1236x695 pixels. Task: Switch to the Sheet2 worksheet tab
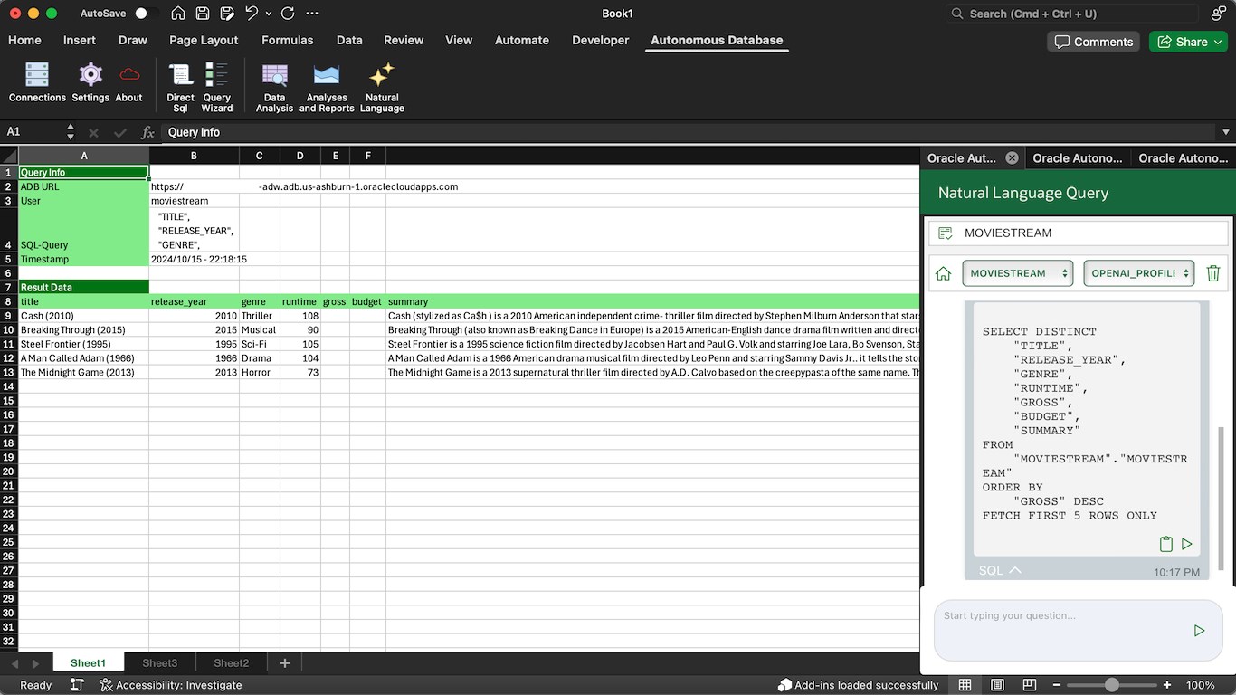pyautogui.click(x=232, y=663)
